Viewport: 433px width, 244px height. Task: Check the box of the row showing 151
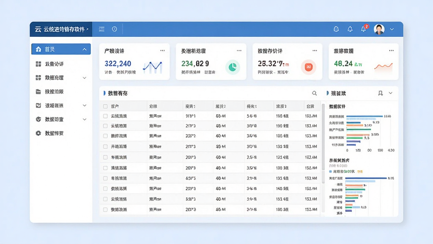pyautogui.click(x=105, y=199)
